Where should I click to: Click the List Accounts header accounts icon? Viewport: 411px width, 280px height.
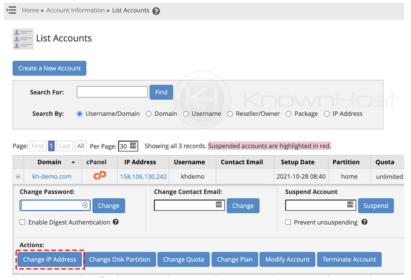tap(23, 39)
